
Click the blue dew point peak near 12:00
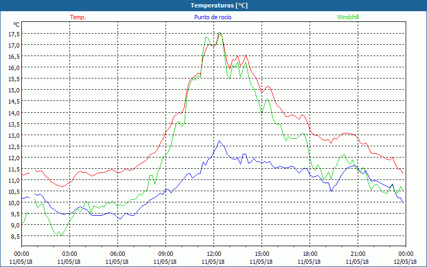pyautogui.click(x=219, y=141)
